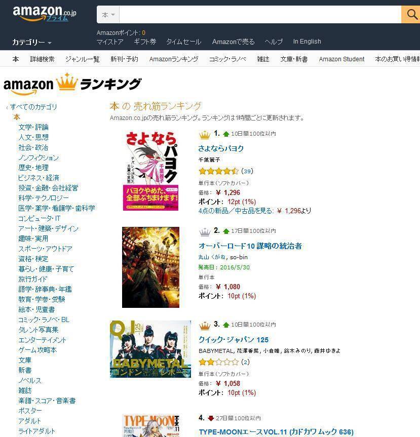Viewport: 420px width, 437px height.
Task: Click the star rating for さよならパヨク
Action: click(x=219, y=171)
